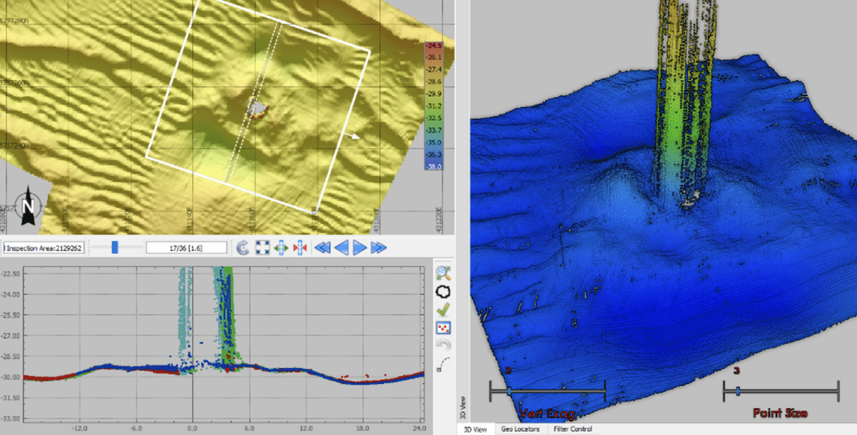
Task: Toggle the red points display icon
Action: [x=444, y=328]
